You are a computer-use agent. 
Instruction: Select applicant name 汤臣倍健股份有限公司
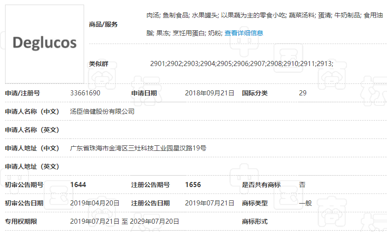point(102,111)
